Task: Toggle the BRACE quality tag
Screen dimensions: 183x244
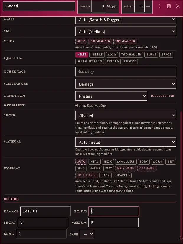Action: 166,55
